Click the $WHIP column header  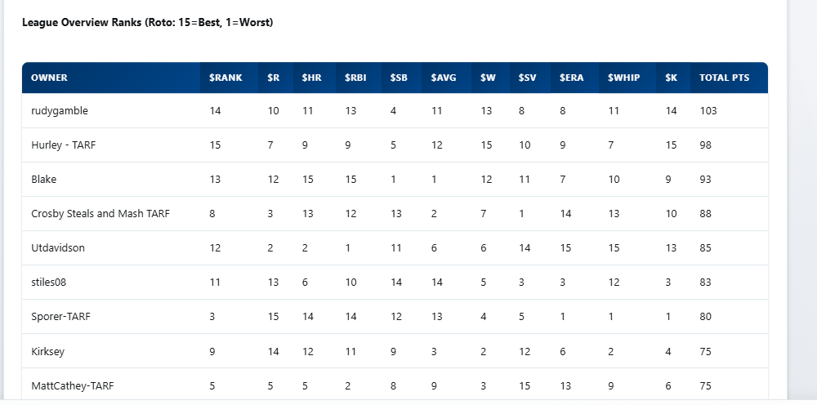[x=623, y=78]
